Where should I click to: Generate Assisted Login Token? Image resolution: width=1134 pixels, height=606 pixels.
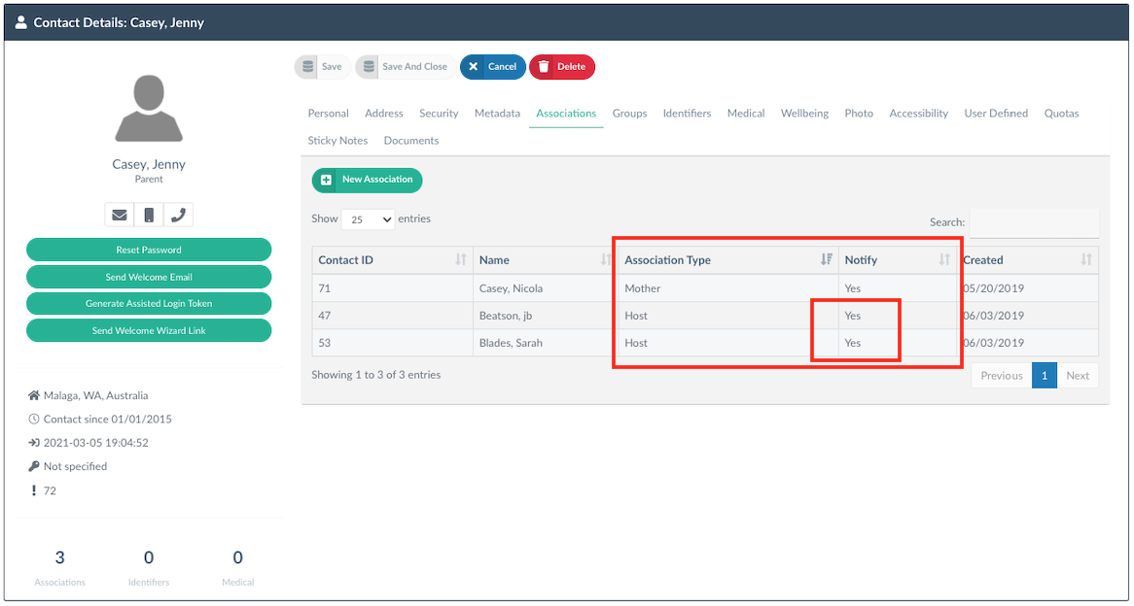[149, 303]
